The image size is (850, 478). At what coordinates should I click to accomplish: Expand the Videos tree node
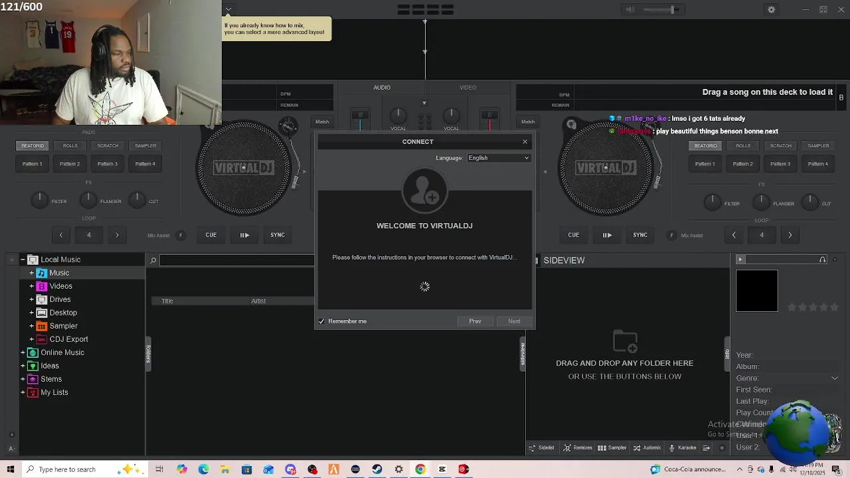tap(31, 286)
